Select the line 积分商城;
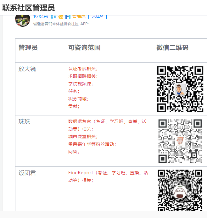The width and height of the screenshot is (207, 218). coord(78,99)
